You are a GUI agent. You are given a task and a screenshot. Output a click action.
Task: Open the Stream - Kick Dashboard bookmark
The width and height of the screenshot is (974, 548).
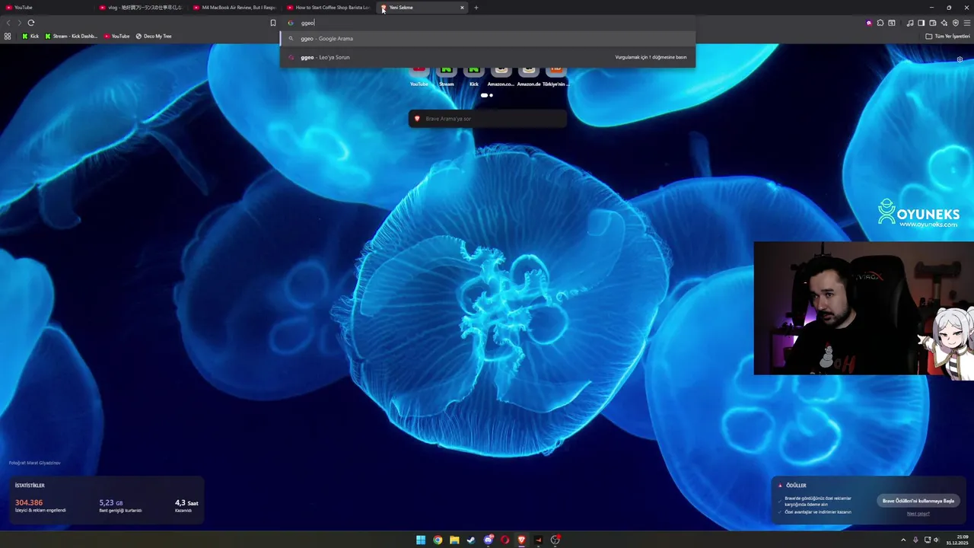pos(72,36)
